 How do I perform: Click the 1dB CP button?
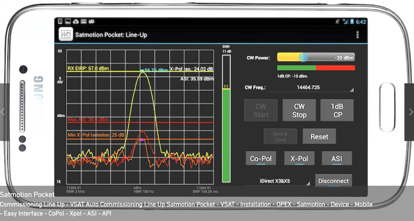(x=337, y=110)
